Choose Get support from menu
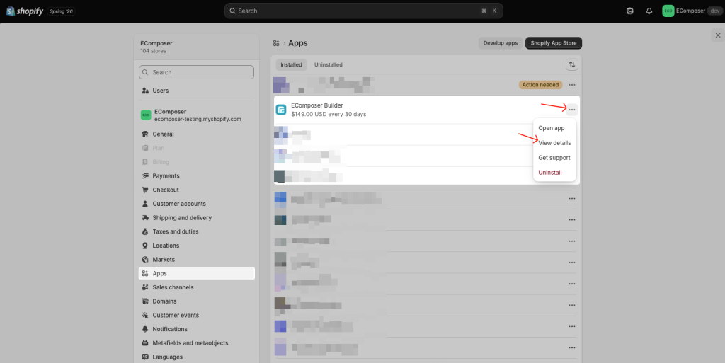Viewport: 725px width, 363px height. coord(554,158)
